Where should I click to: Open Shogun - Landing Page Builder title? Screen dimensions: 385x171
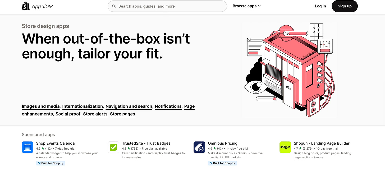click(322, 143)
